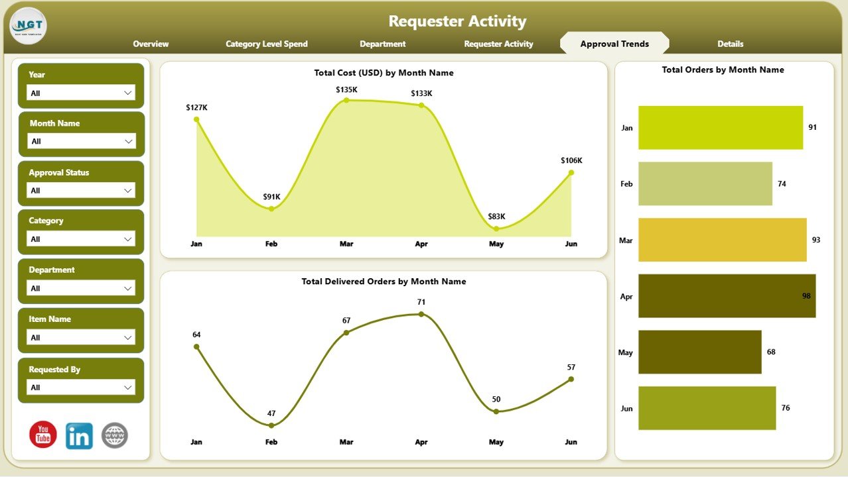This screenshot has width=848, height=477.
Task: Expand the Requested By dropdown
Action: point(81,388)
